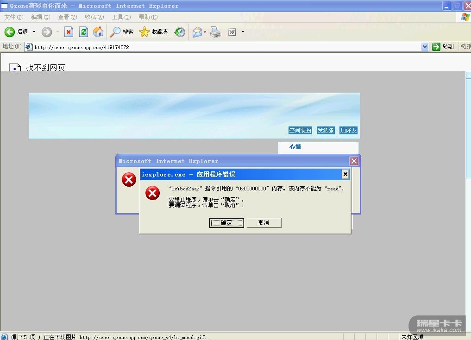
Task: Click the 0x75c92aa2 memory error message
Action: click(x=256, y=189)
